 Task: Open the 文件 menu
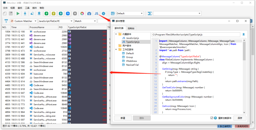click(x=5, y=8)
